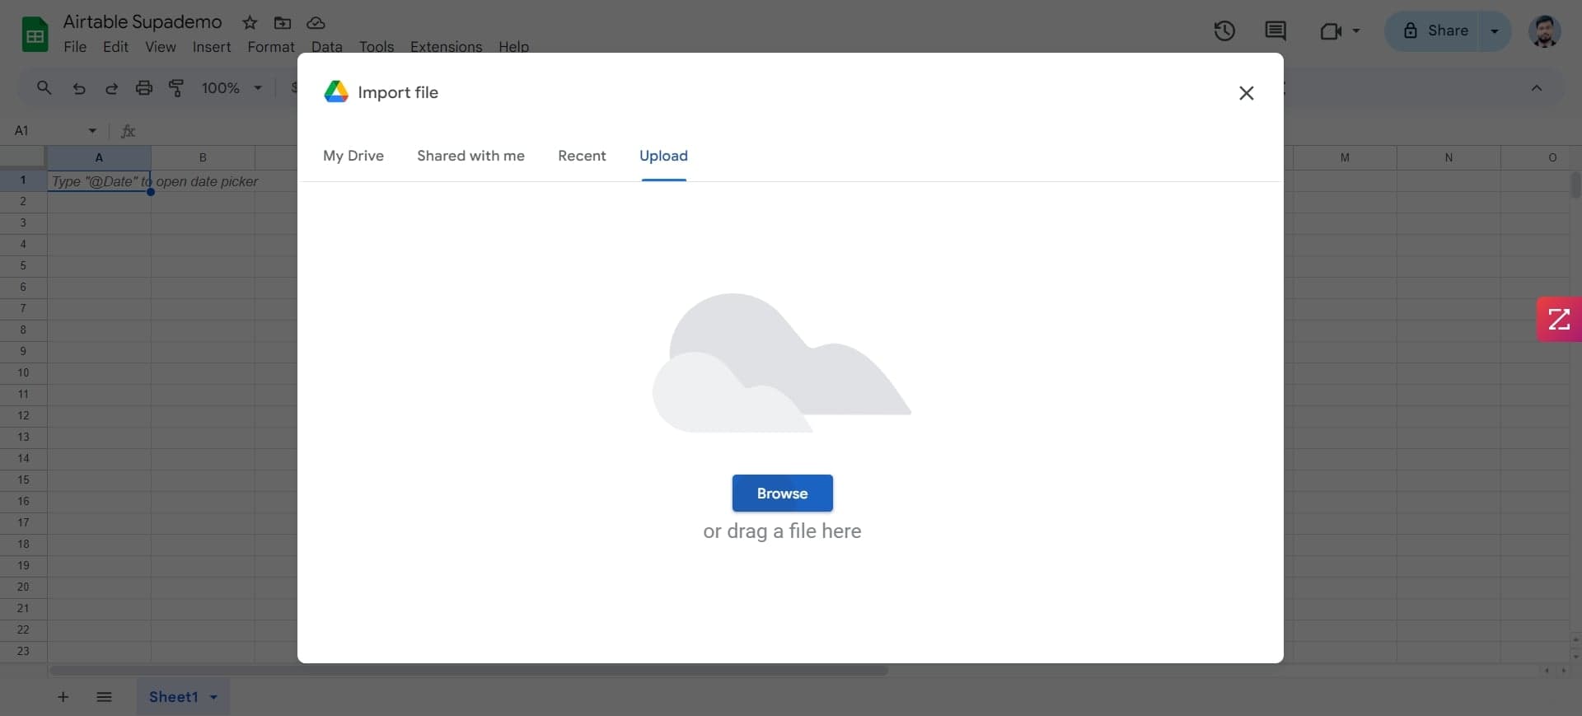Click the horizontal scrollbar of the sheet
1582x716 pixels.
[469, 671]
